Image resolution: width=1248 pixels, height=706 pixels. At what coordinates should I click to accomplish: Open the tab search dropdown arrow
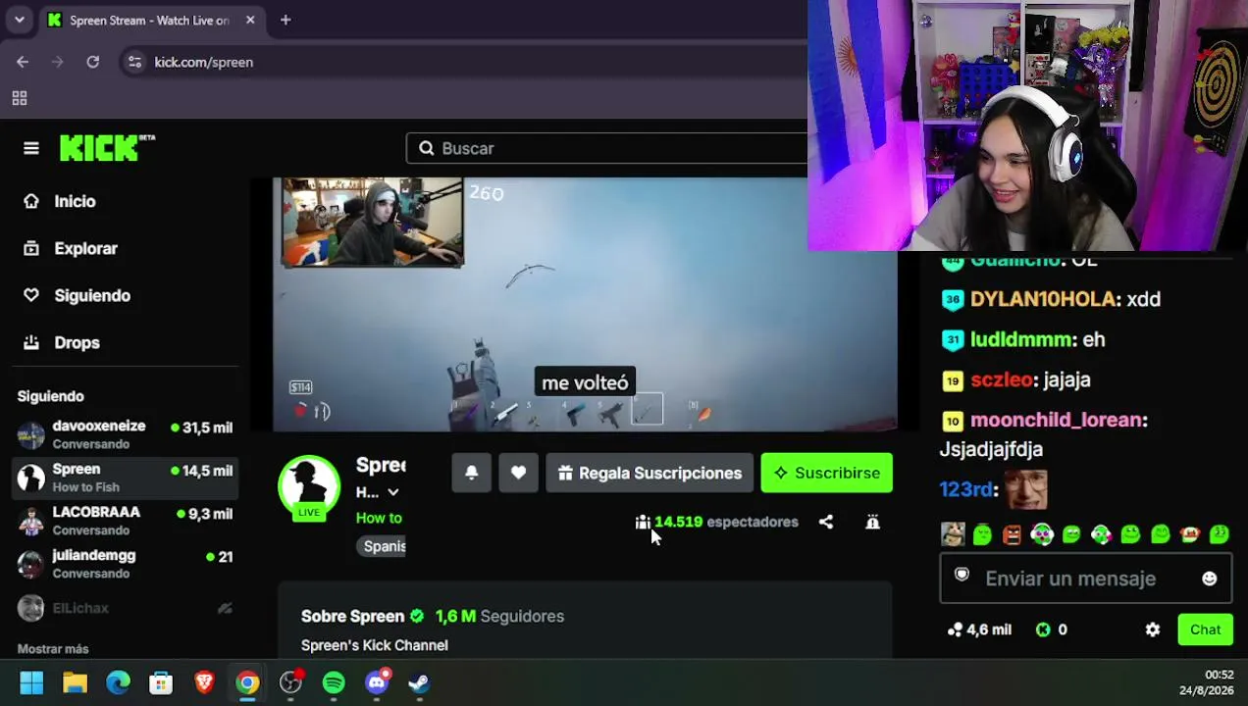click(19, 20)
